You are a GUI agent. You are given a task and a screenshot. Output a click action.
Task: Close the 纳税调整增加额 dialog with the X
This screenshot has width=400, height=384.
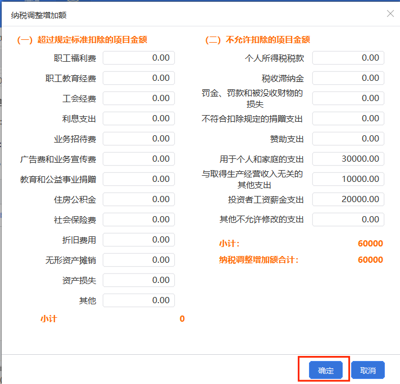click(x=390, y=14)
